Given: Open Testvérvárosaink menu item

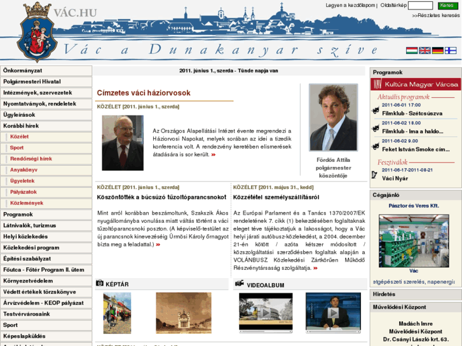Looking at the screenshot, I should pos(46,314).
